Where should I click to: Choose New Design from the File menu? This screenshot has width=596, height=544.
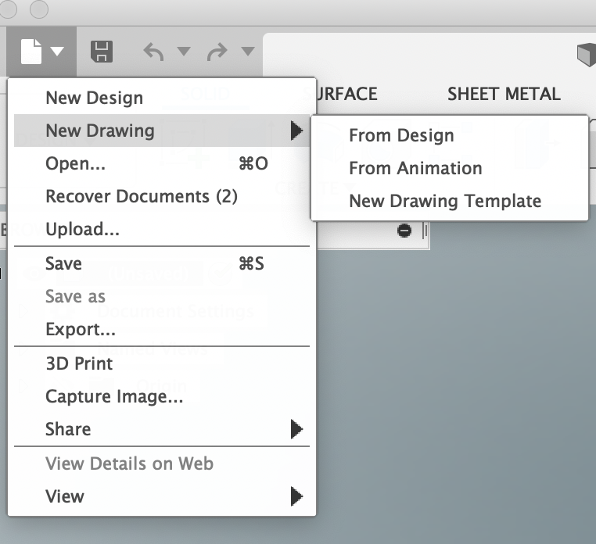(x=162, y=98)
